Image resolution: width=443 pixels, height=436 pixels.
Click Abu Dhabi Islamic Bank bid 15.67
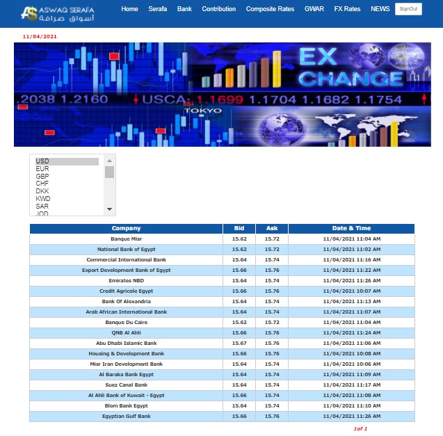click(239, 344)
